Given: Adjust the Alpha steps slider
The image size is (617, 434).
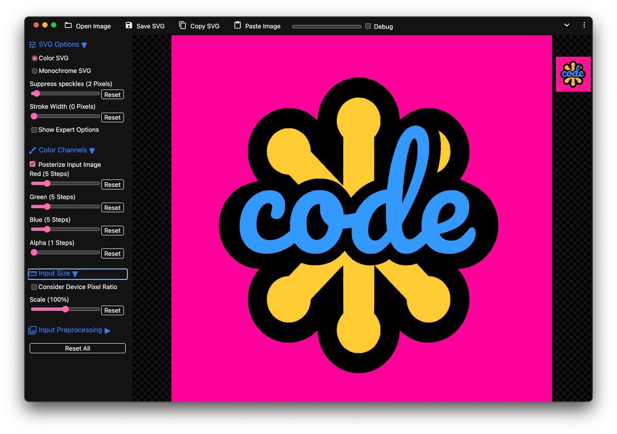Looking at the screenshot, I should tap(65, 252).
